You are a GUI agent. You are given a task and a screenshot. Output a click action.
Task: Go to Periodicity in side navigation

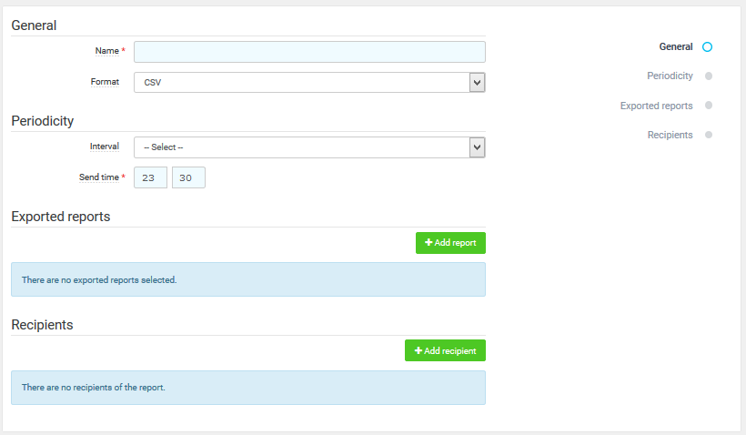(670, 76)
